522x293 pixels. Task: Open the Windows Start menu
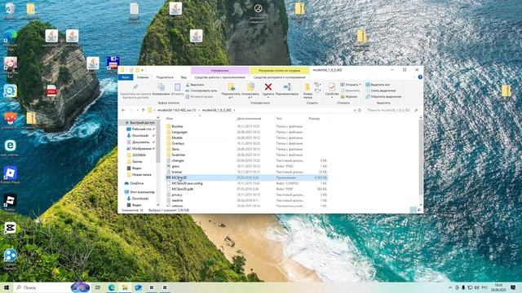coord(7,287)
